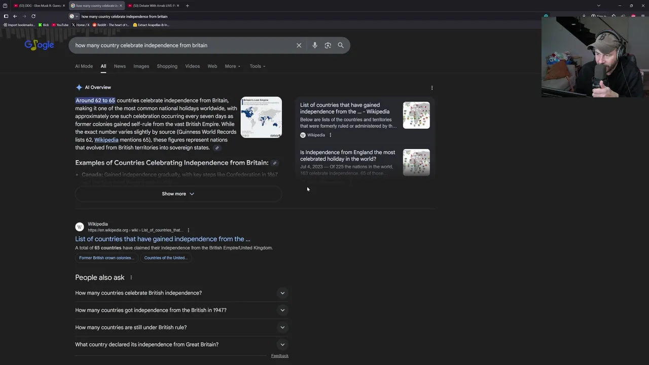Select the All results tab
649x365 pixels.
103,66
